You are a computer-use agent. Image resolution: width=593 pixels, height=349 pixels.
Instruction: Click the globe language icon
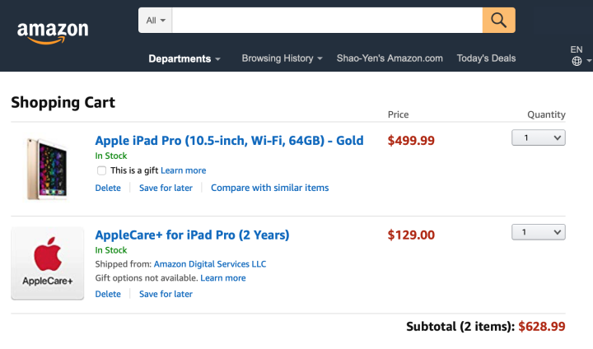tap(577, 61)
